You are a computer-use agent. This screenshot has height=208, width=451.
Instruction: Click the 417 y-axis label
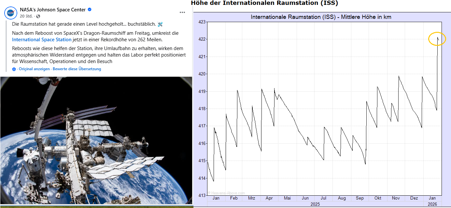coord(202,126)
